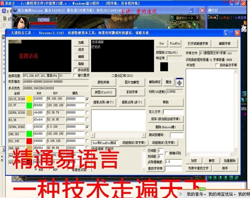Toggle the 窗口置顶 checkbox
250x198 pixels.
point(75,75)
